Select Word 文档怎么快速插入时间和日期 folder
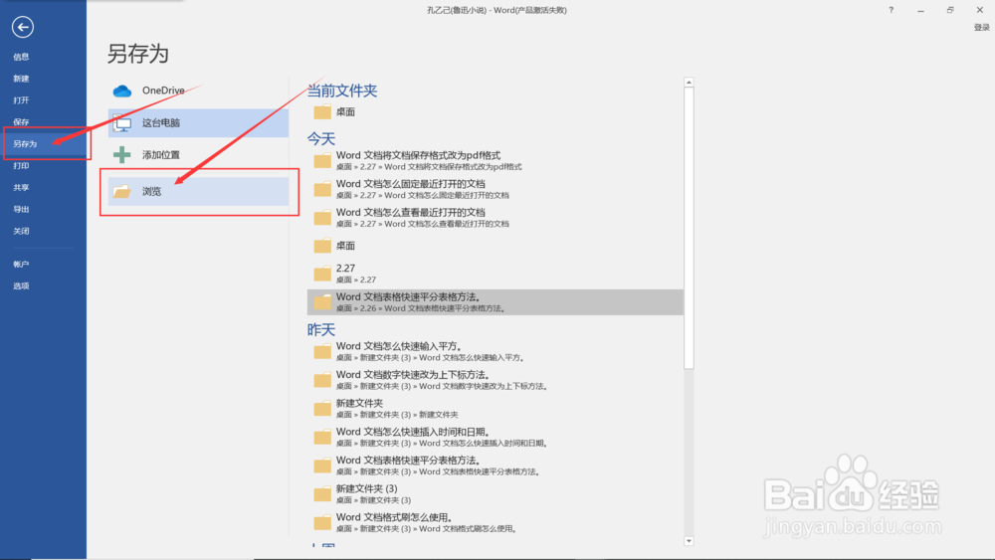The width and height of the screenshot is (995, 560). pos(495,437)
